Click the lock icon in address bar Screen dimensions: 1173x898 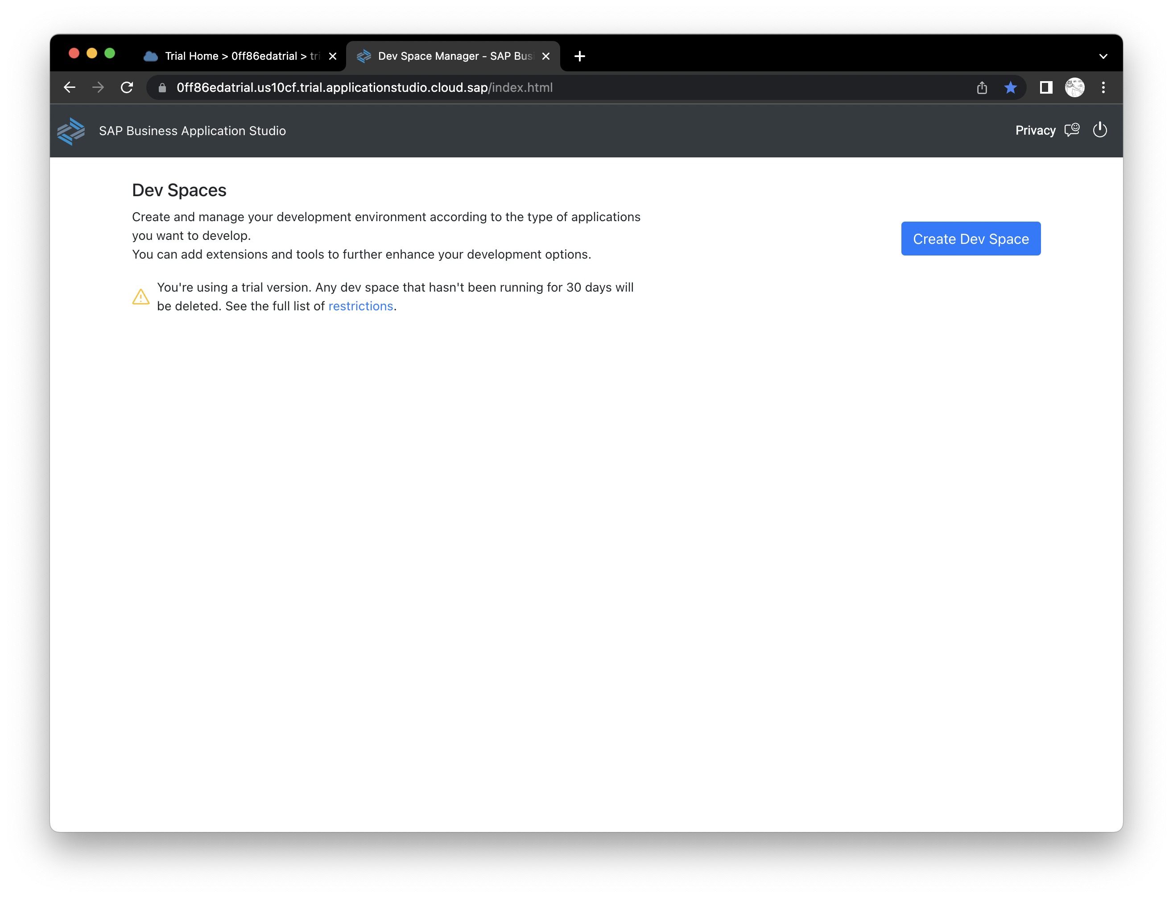162,88
